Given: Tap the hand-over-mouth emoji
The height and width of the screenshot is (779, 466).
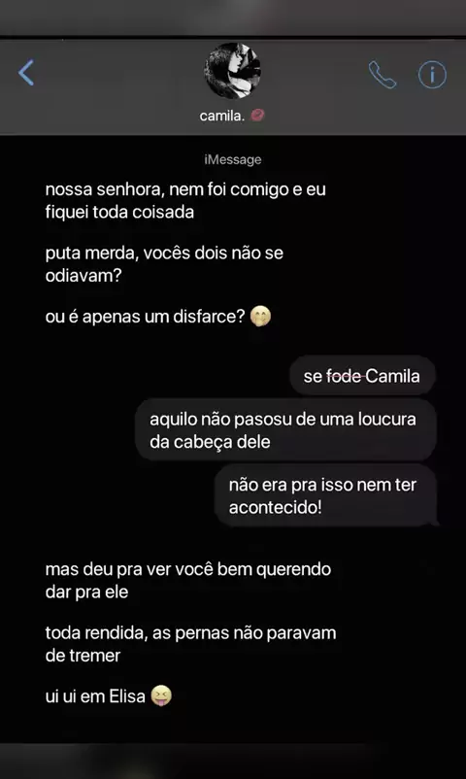Looking at the screenshot, I should (x=260, y=317).
